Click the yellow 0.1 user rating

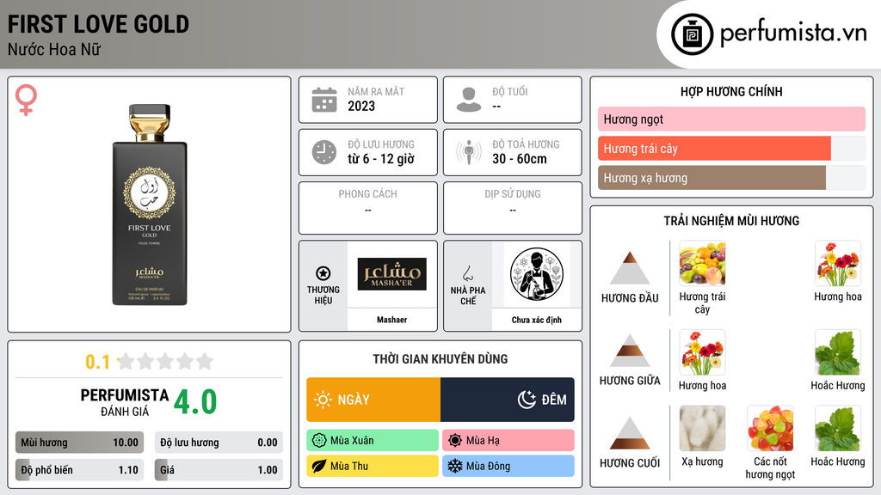[x=97, y=362]
